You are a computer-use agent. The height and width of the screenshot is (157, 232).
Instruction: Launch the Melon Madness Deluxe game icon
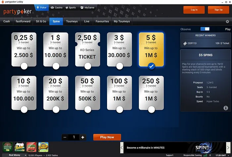tap(31, 147)
